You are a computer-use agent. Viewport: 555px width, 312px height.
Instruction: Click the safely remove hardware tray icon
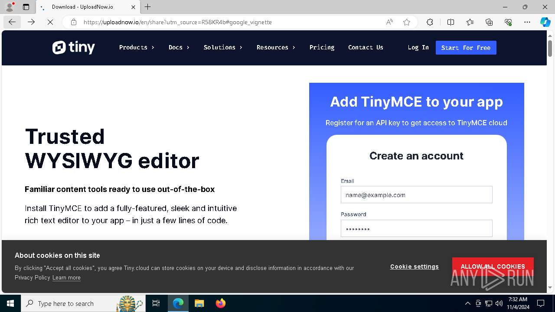(x=478, y=303)
